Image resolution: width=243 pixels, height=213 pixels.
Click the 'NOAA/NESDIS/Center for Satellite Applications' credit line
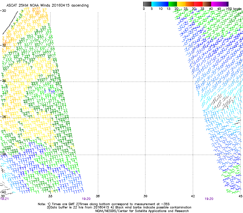pyautogui.click(x=142, y=211)
